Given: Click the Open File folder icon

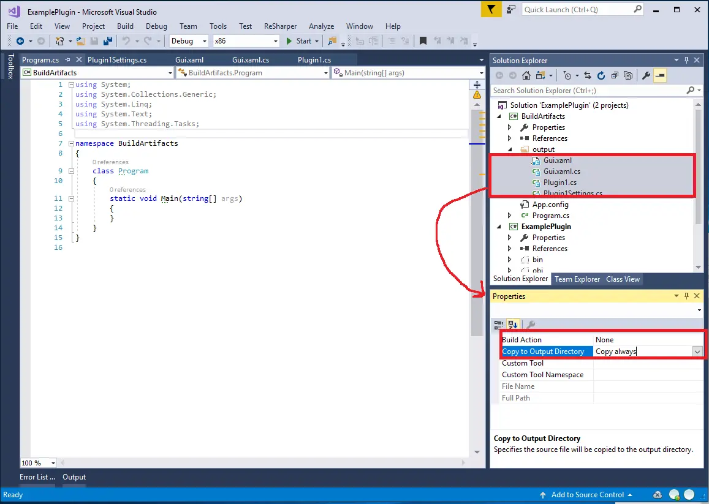Looking at the screenshot, I should tap(81, 41).
